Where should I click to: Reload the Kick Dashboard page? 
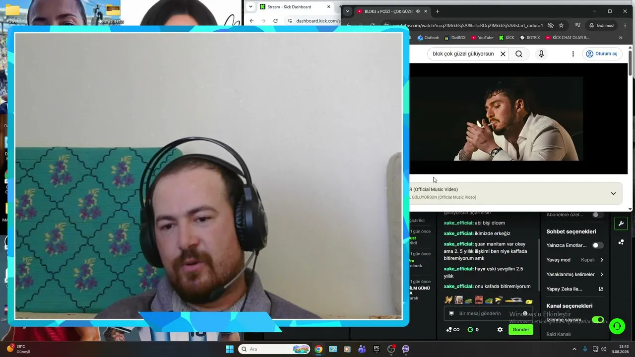[x=276, y=21]
